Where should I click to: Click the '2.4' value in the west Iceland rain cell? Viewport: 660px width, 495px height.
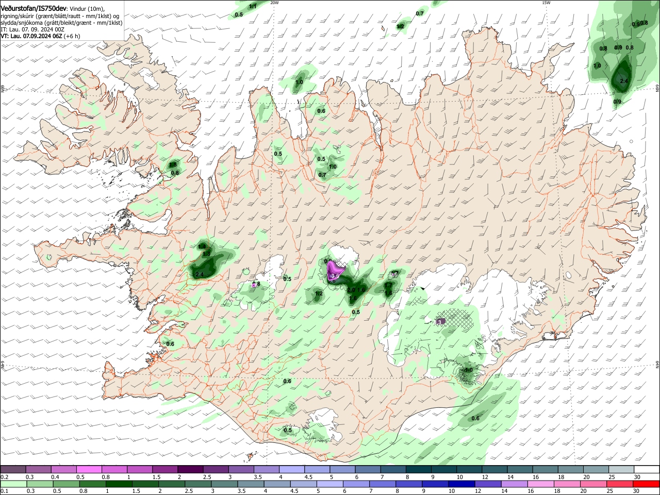point(200,274)
